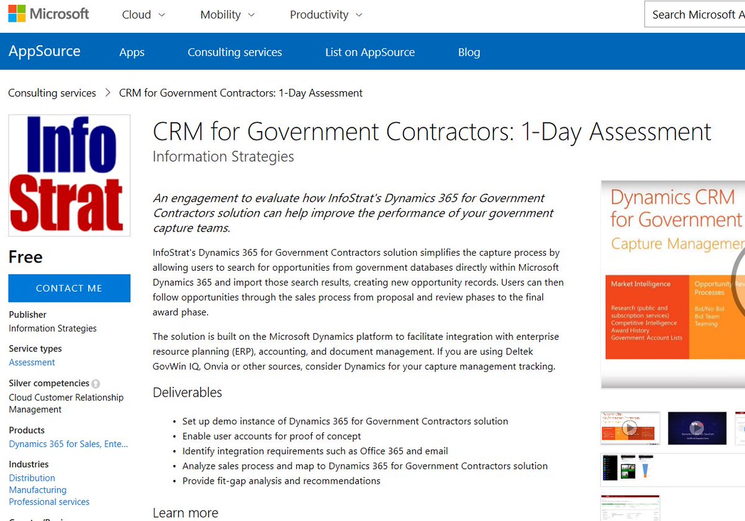
Task: Click the Service types label
Action: (35, 349)
